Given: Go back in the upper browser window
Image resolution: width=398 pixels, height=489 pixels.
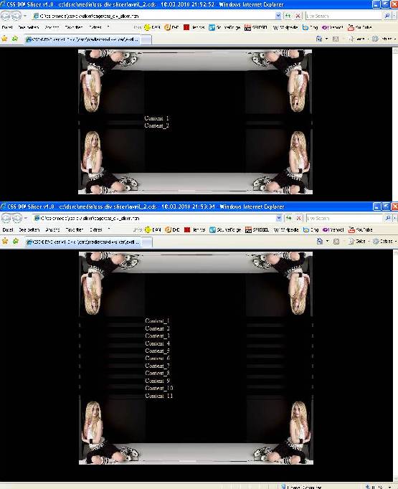Looking at the screenshot, I should pos(6,15).
